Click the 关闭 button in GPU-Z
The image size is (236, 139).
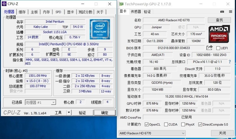pos(222,133)
